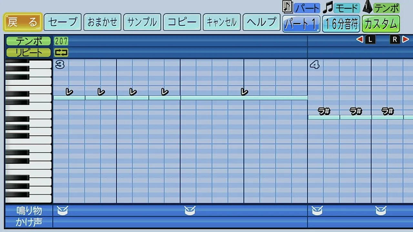Select the third レ note in measure 3

(x=133, y=97)
